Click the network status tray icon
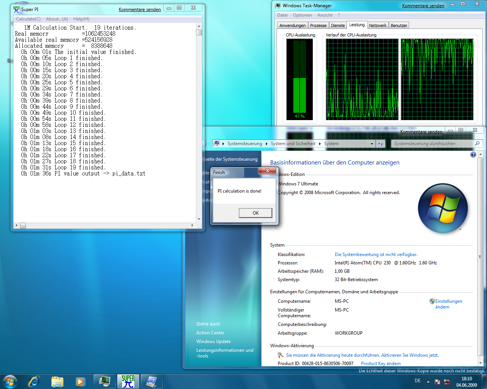 [447, 382]
